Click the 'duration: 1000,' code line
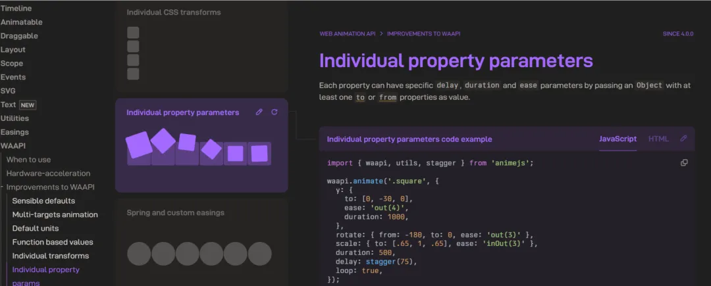This screenshot has width=711, height=286. point(377,217)
